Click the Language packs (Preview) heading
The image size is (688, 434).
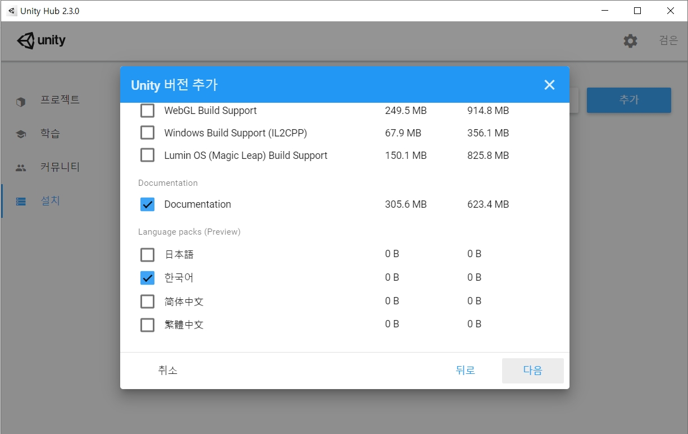[x=189, y=232]
